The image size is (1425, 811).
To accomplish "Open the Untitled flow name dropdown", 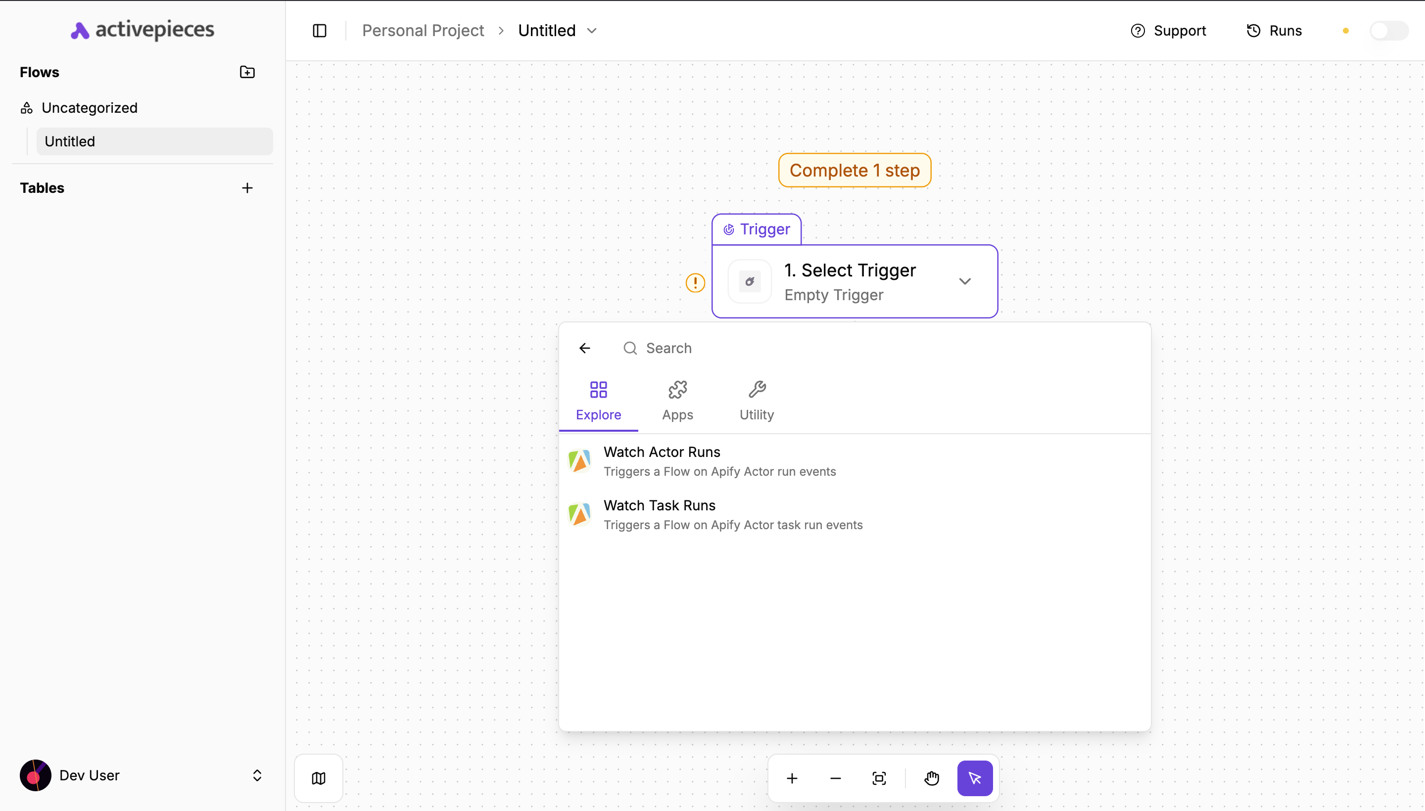I will 591,31.
